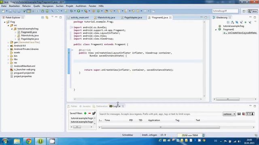This screenshot has height=145, width=259.
Task: Click the LogCat horizontal scrollbar thumb
Action: (160, 127)
